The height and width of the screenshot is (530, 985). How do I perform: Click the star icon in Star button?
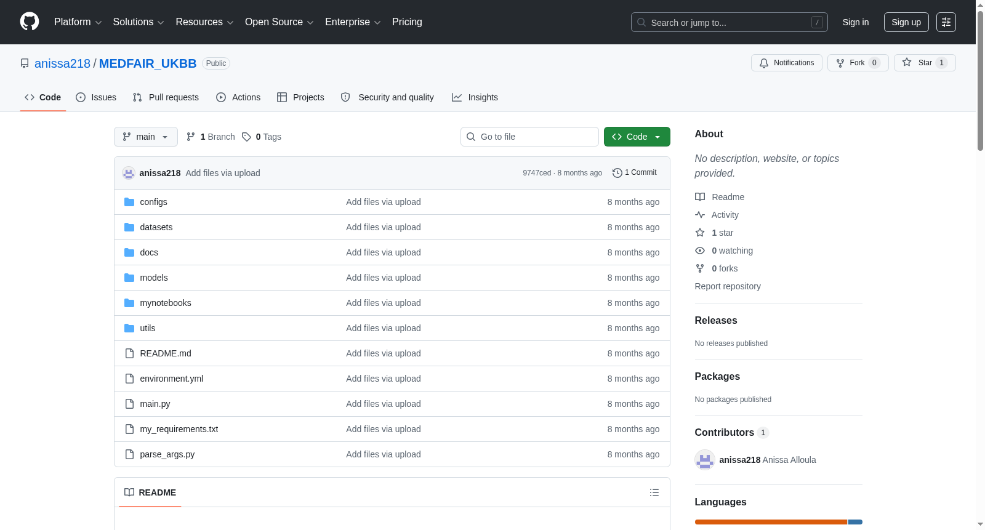pyautogui.click(x=907, y=62)
